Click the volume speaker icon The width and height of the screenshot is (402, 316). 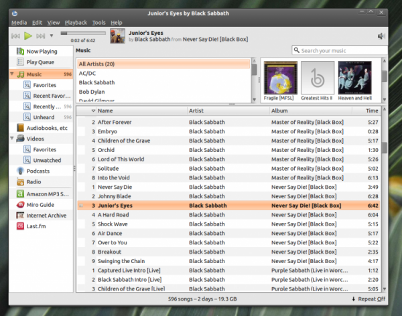(x=381, y=35)
